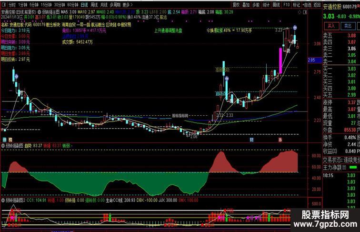This screenshot has height=232, width=360.
Task: Open the 多周期 multi-period view
Action: coord(115,5)
